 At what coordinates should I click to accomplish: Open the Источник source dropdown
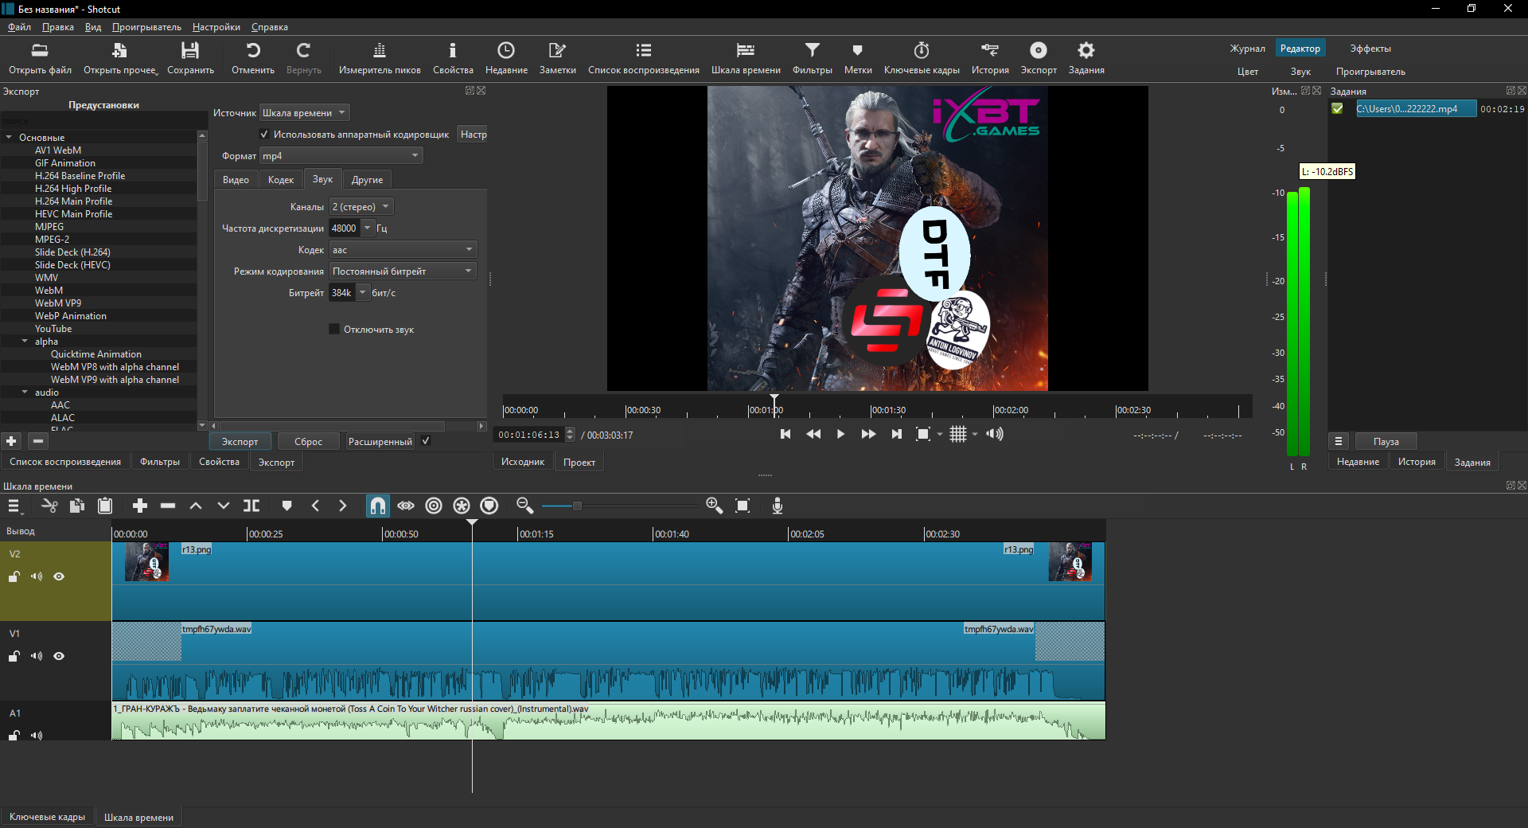point(305,113)
